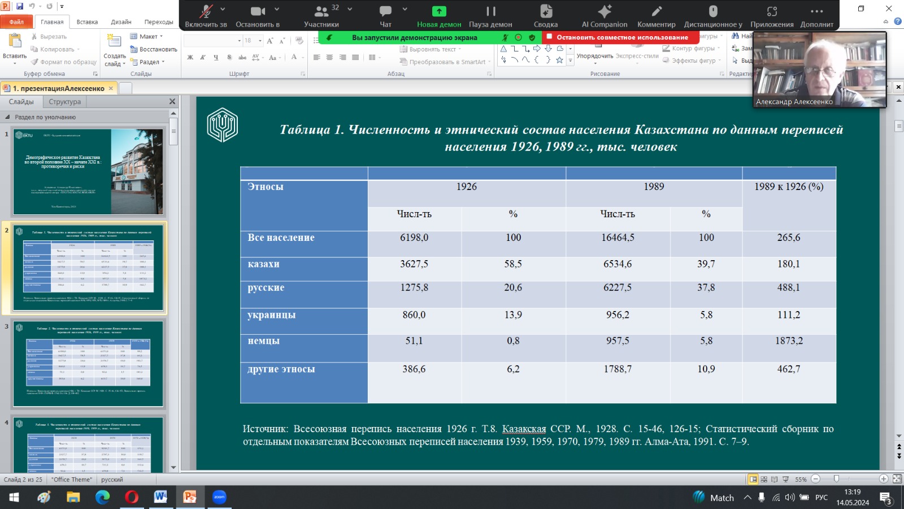The width and height of the screenshot is (904, 509).
Task: Open the Zoom annotation pencil tool
Action: pyautogui.click(x=656, y=11)
